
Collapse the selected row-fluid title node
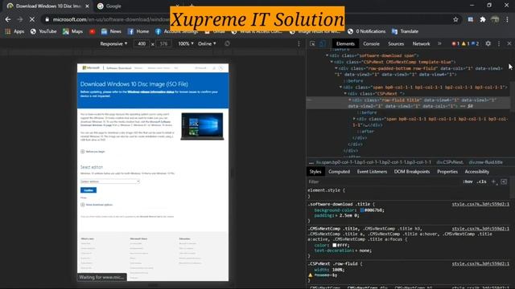coord(350,100)
